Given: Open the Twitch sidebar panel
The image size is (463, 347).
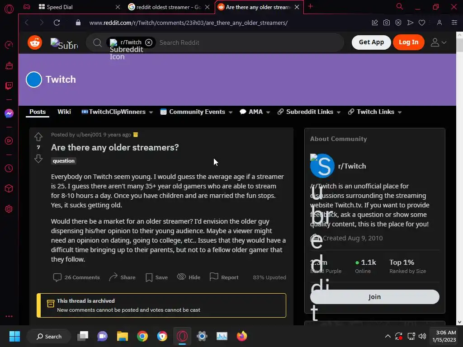Looking at the screenshot, I should click(x=9, y=86).
